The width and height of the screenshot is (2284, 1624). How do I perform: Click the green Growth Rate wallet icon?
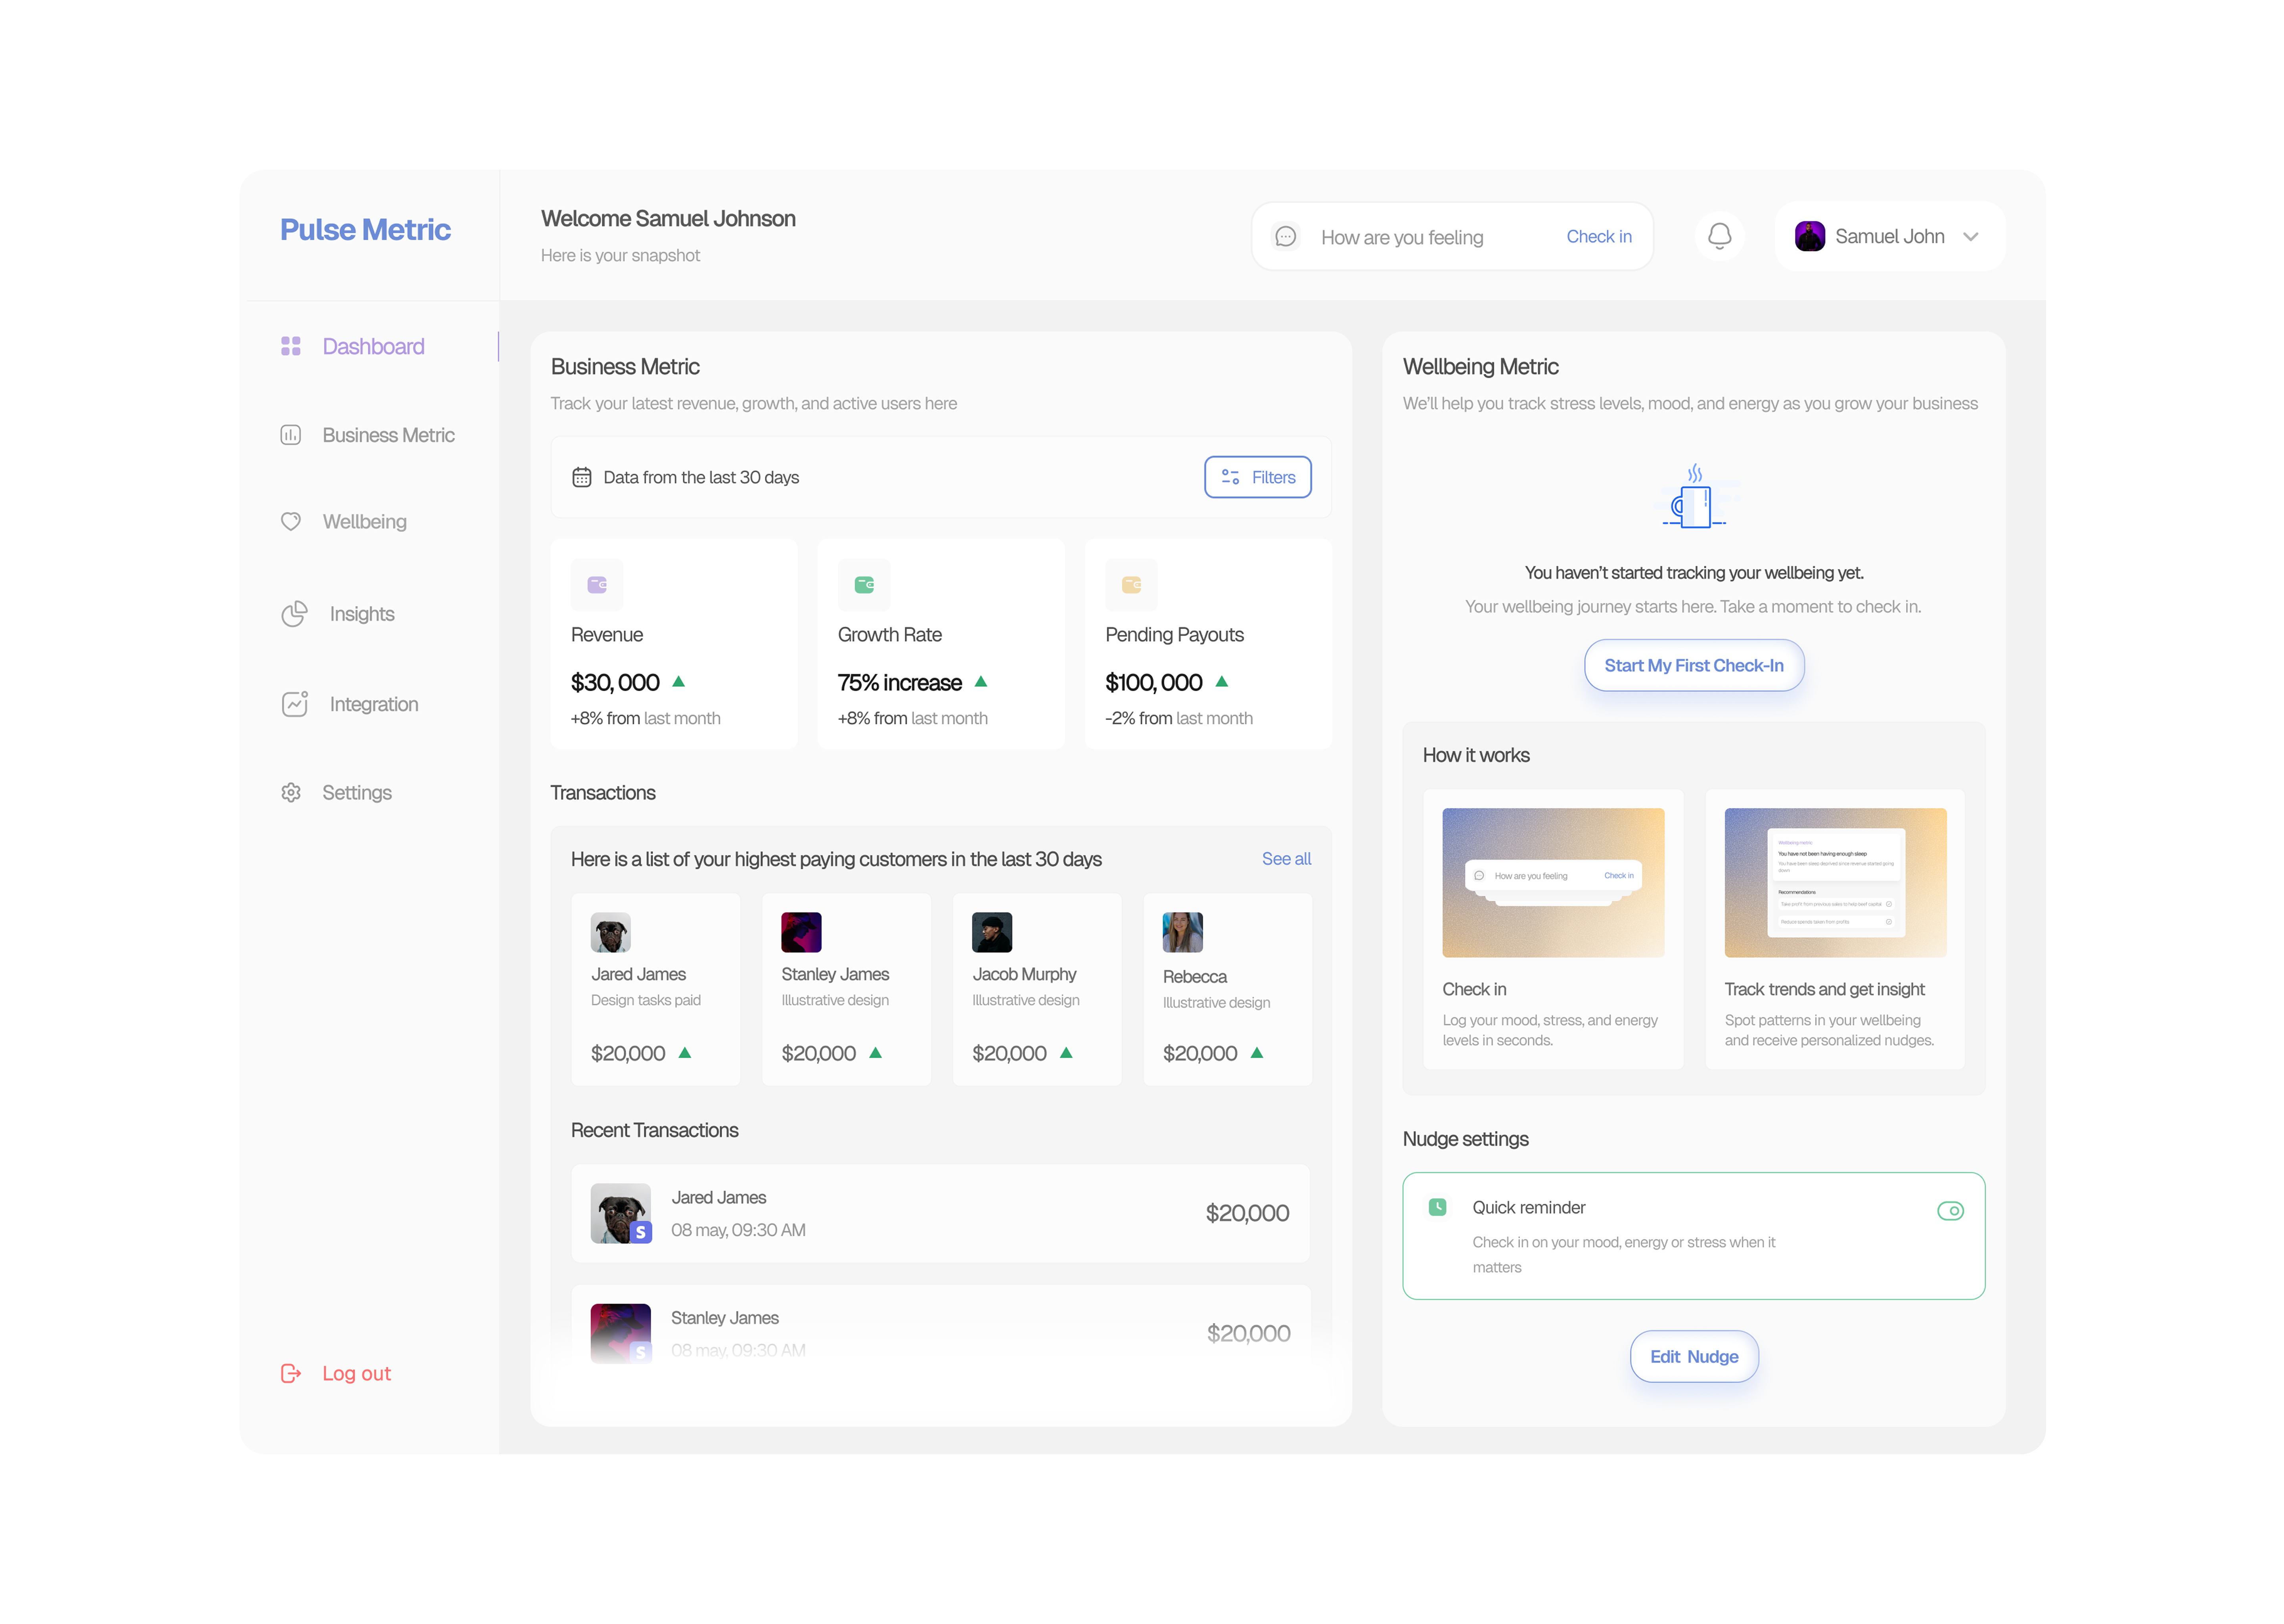coord(864,585)
